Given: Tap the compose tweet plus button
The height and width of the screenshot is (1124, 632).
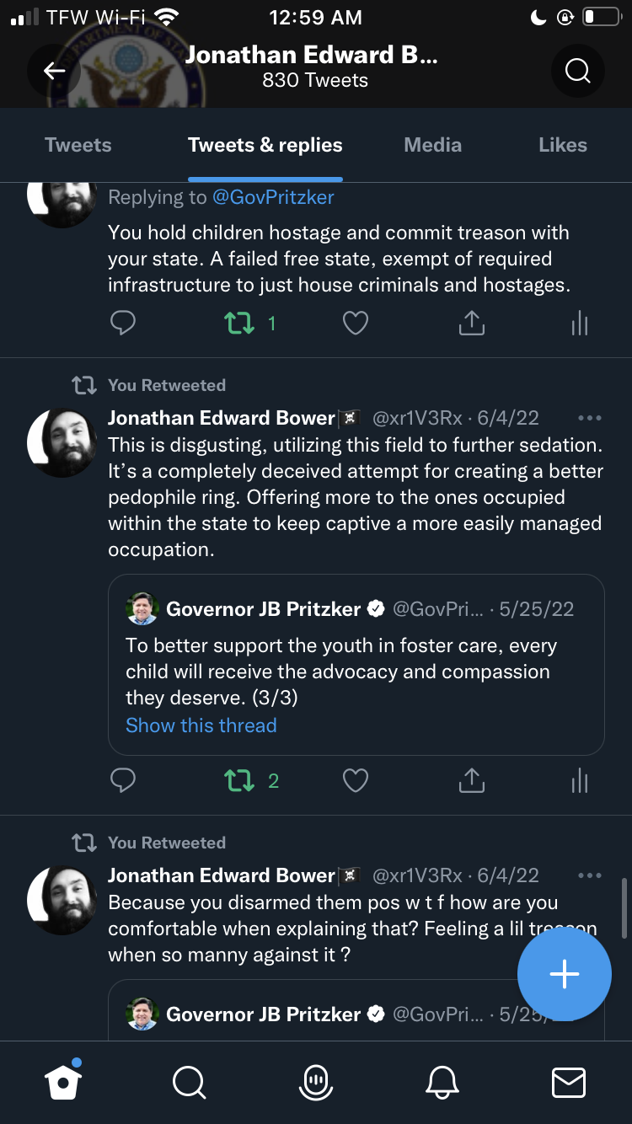Looking at the screenshot, I should pos(564,975).
